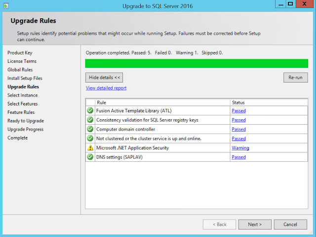This screenshot has width=316, height=237.
Task: Select the Feature Rules step
Action: point(21,112)
